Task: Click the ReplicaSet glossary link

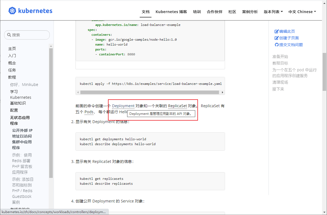Action: (x=177, y=106)
